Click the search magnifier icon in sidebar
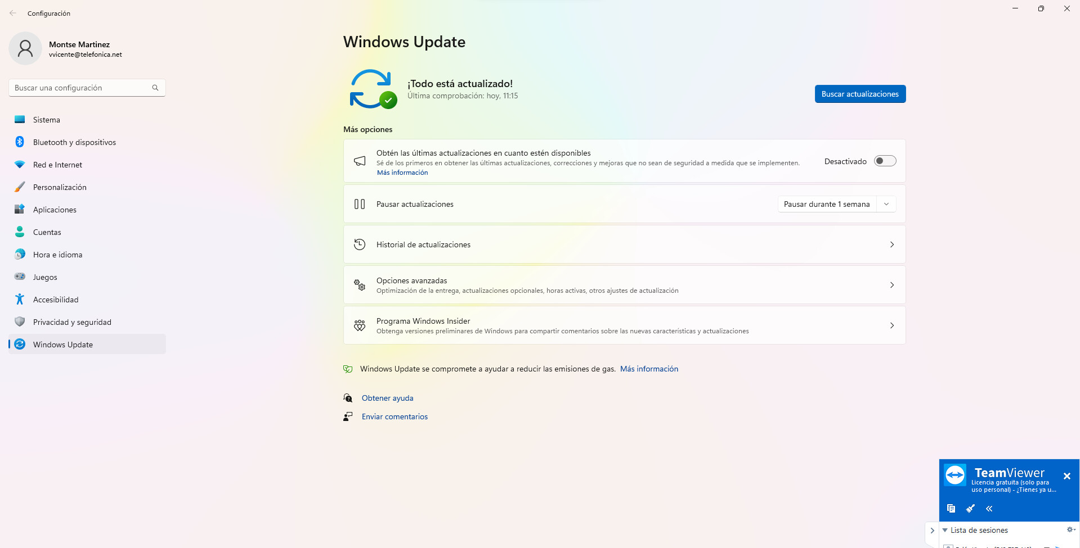This screenshot has width=1080, height=548. point(155,88)
